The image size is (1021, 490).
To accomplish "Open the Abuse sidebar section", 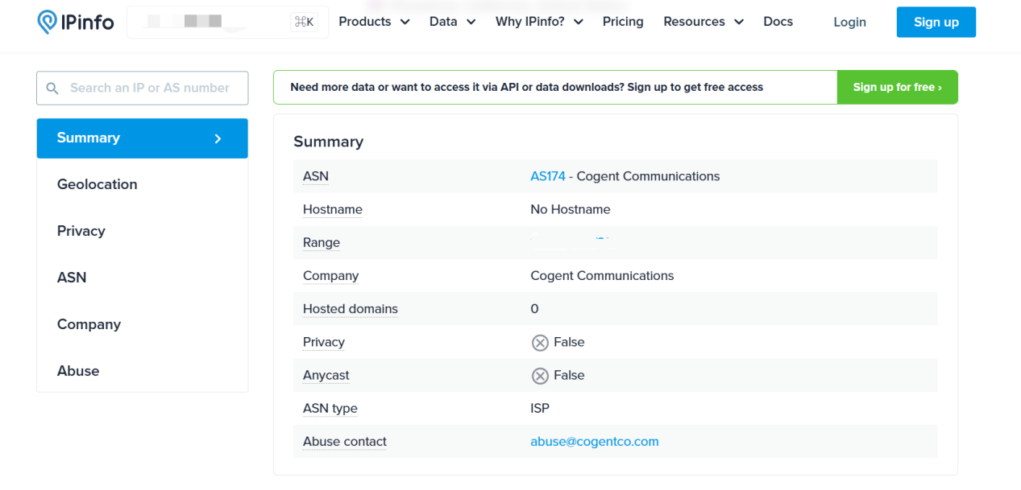I will tap(78, 371).
